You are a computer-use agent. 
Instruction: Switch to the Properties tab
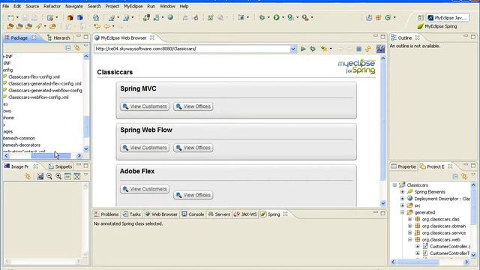[403, 166]
